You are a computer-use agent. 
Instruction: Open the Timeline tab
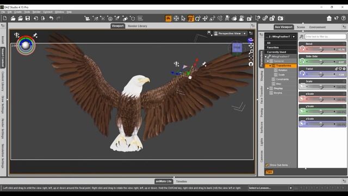[181, 181]
